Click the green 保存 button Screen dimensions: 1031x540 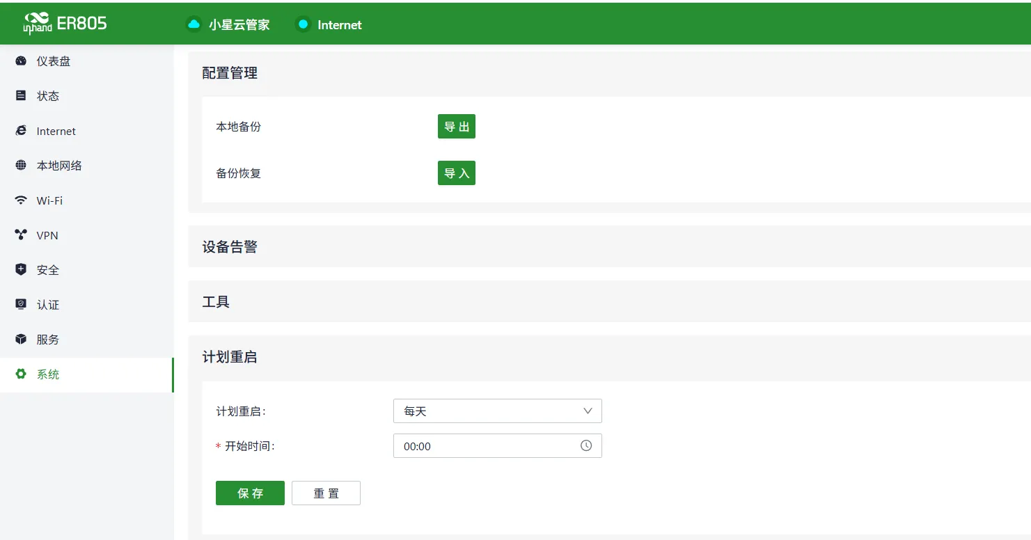pyautogui.click(x=250, y=493)
